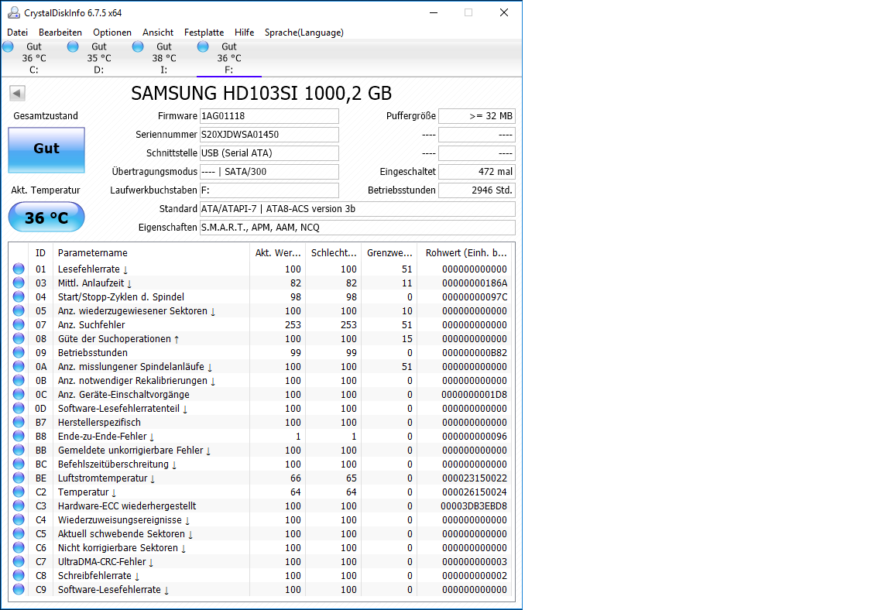Click the Puffergröße value >= 32 MB

tap(477, 116)
